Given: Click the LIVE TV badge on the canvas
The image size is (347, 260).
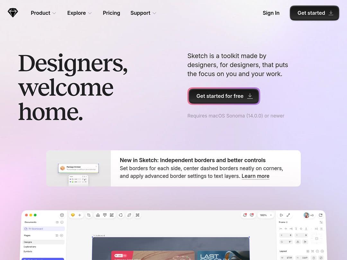Looking at the screenshot, I should tap(120, 256).
